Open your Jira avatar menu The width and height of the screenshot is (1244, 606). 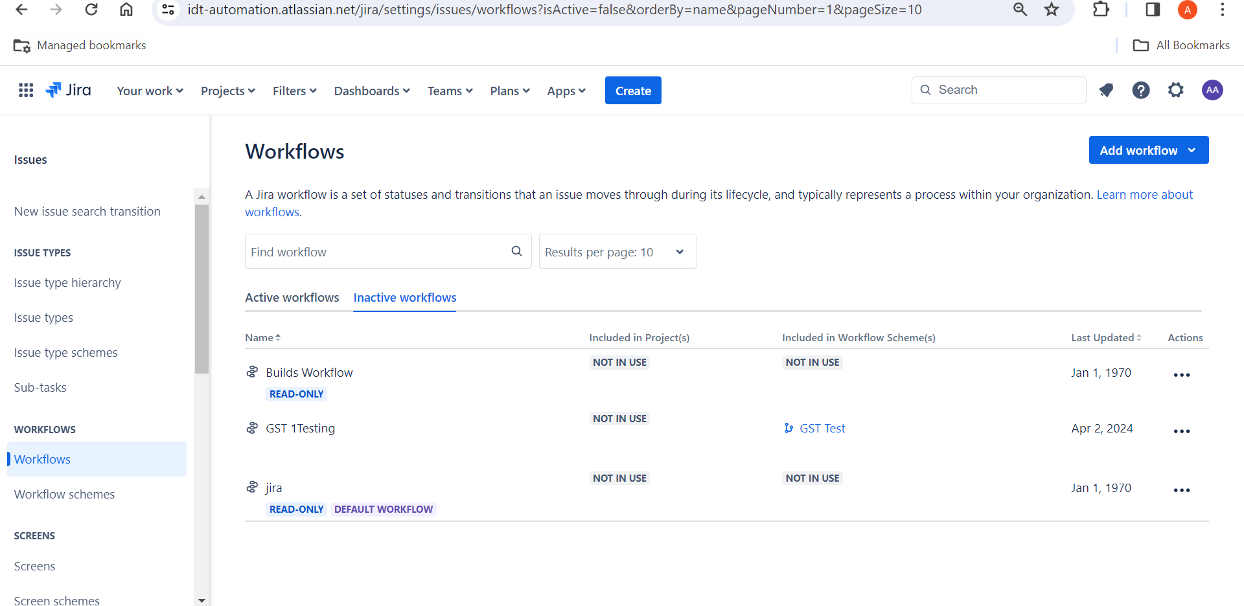pos(1213,90)
